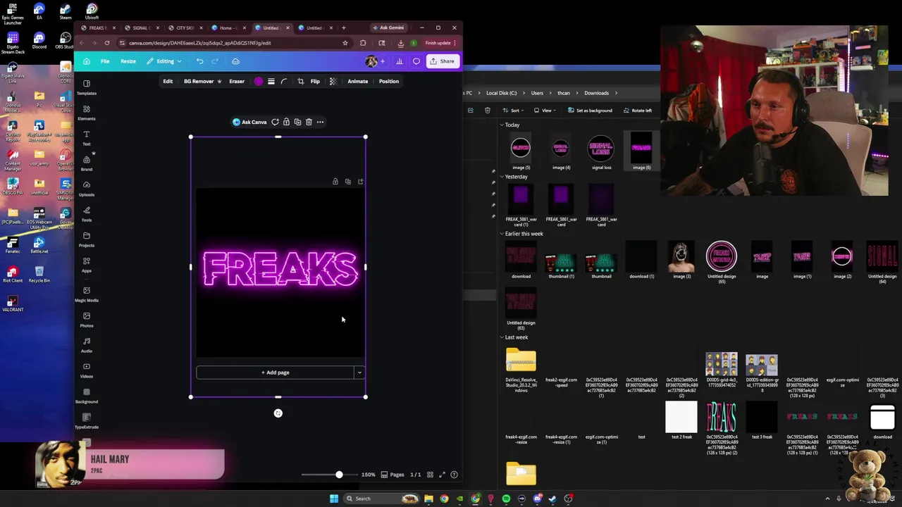902x507 pixels.
Task: Toggle the page lock above canvas
Action: [335, 182]
